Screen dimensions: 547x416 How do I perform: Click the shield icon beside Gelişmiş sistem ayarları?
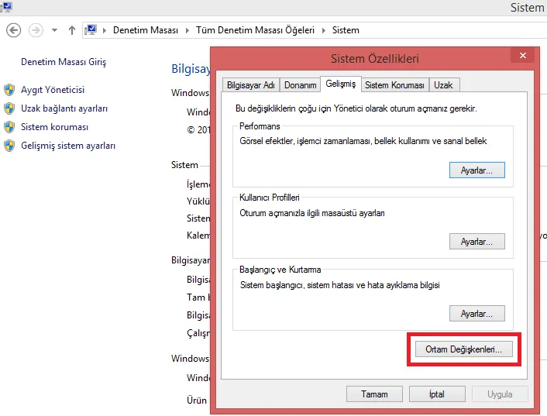pyautogui.click(x=9, y=146)
